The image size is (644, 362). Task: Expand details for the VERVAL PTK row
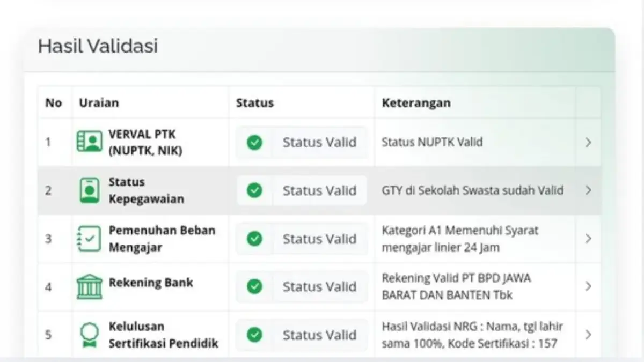tap(588, 143)
